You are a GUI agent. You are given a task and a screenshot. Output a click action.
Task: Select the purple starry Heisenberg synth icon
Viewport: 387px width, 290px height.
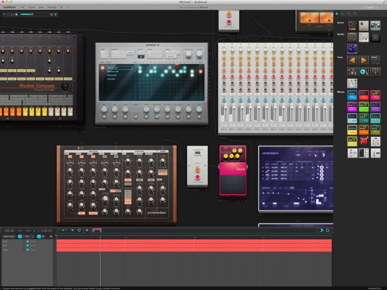click(352, 49)
